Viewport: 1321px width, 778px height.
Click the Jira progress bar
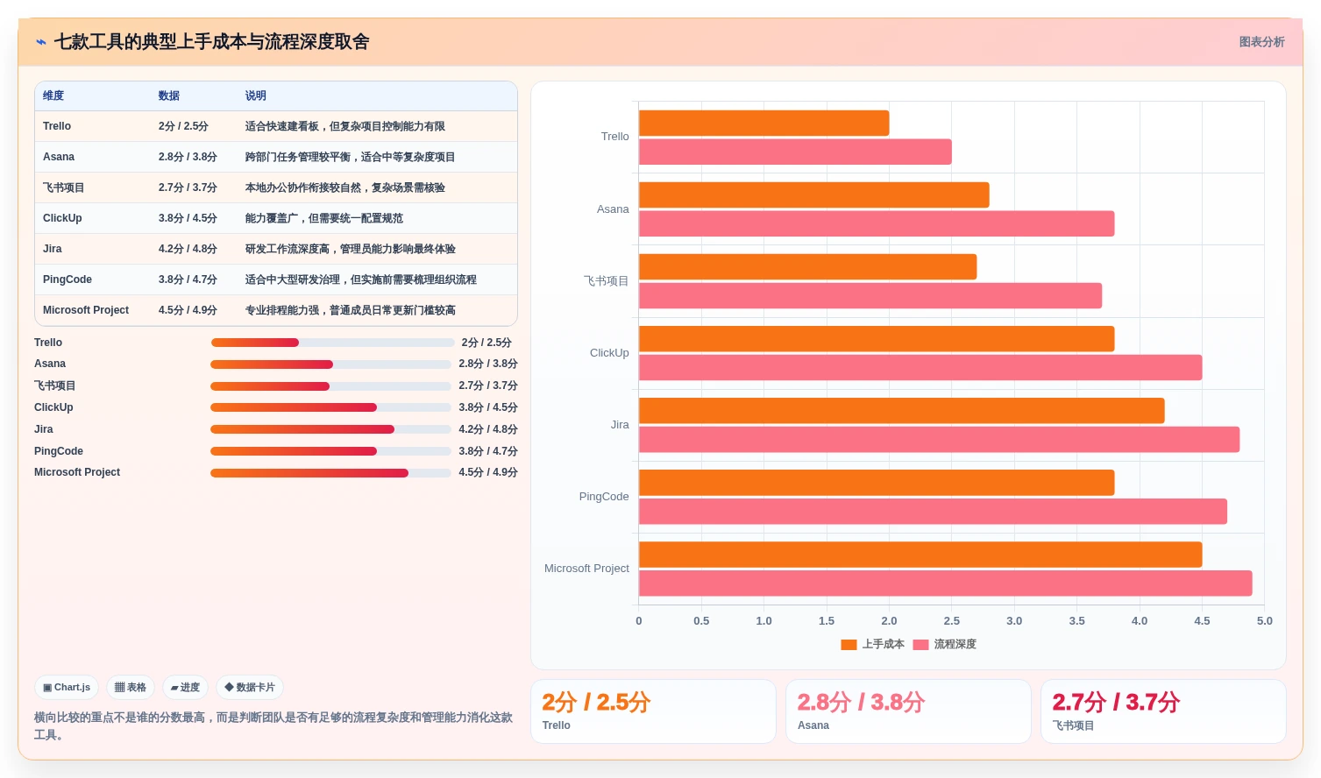click(x=330, y=429)
